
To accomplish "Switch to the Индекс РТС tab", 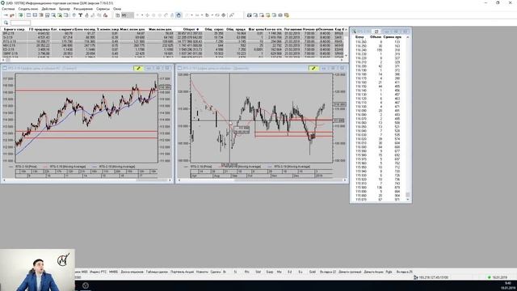I will tap(99, 272).
